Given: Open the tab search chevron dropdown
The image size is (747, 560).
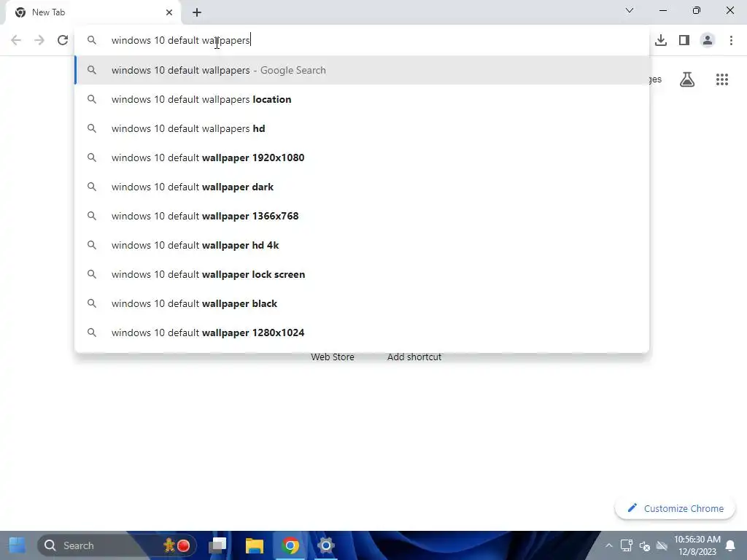Looking at the screenshot, I should point(630,10).
